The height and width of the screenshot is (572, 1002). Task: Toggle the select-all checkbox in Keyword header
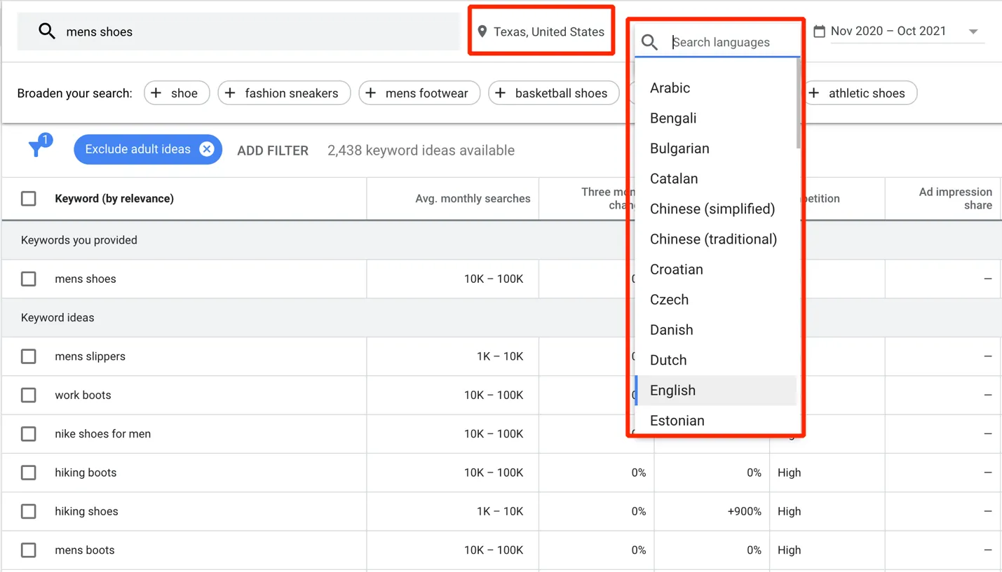29,199
